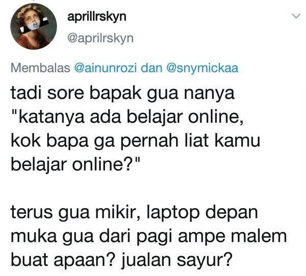Expand the tweet options chevron
The image size is (306, 276).
coord(296,16)
